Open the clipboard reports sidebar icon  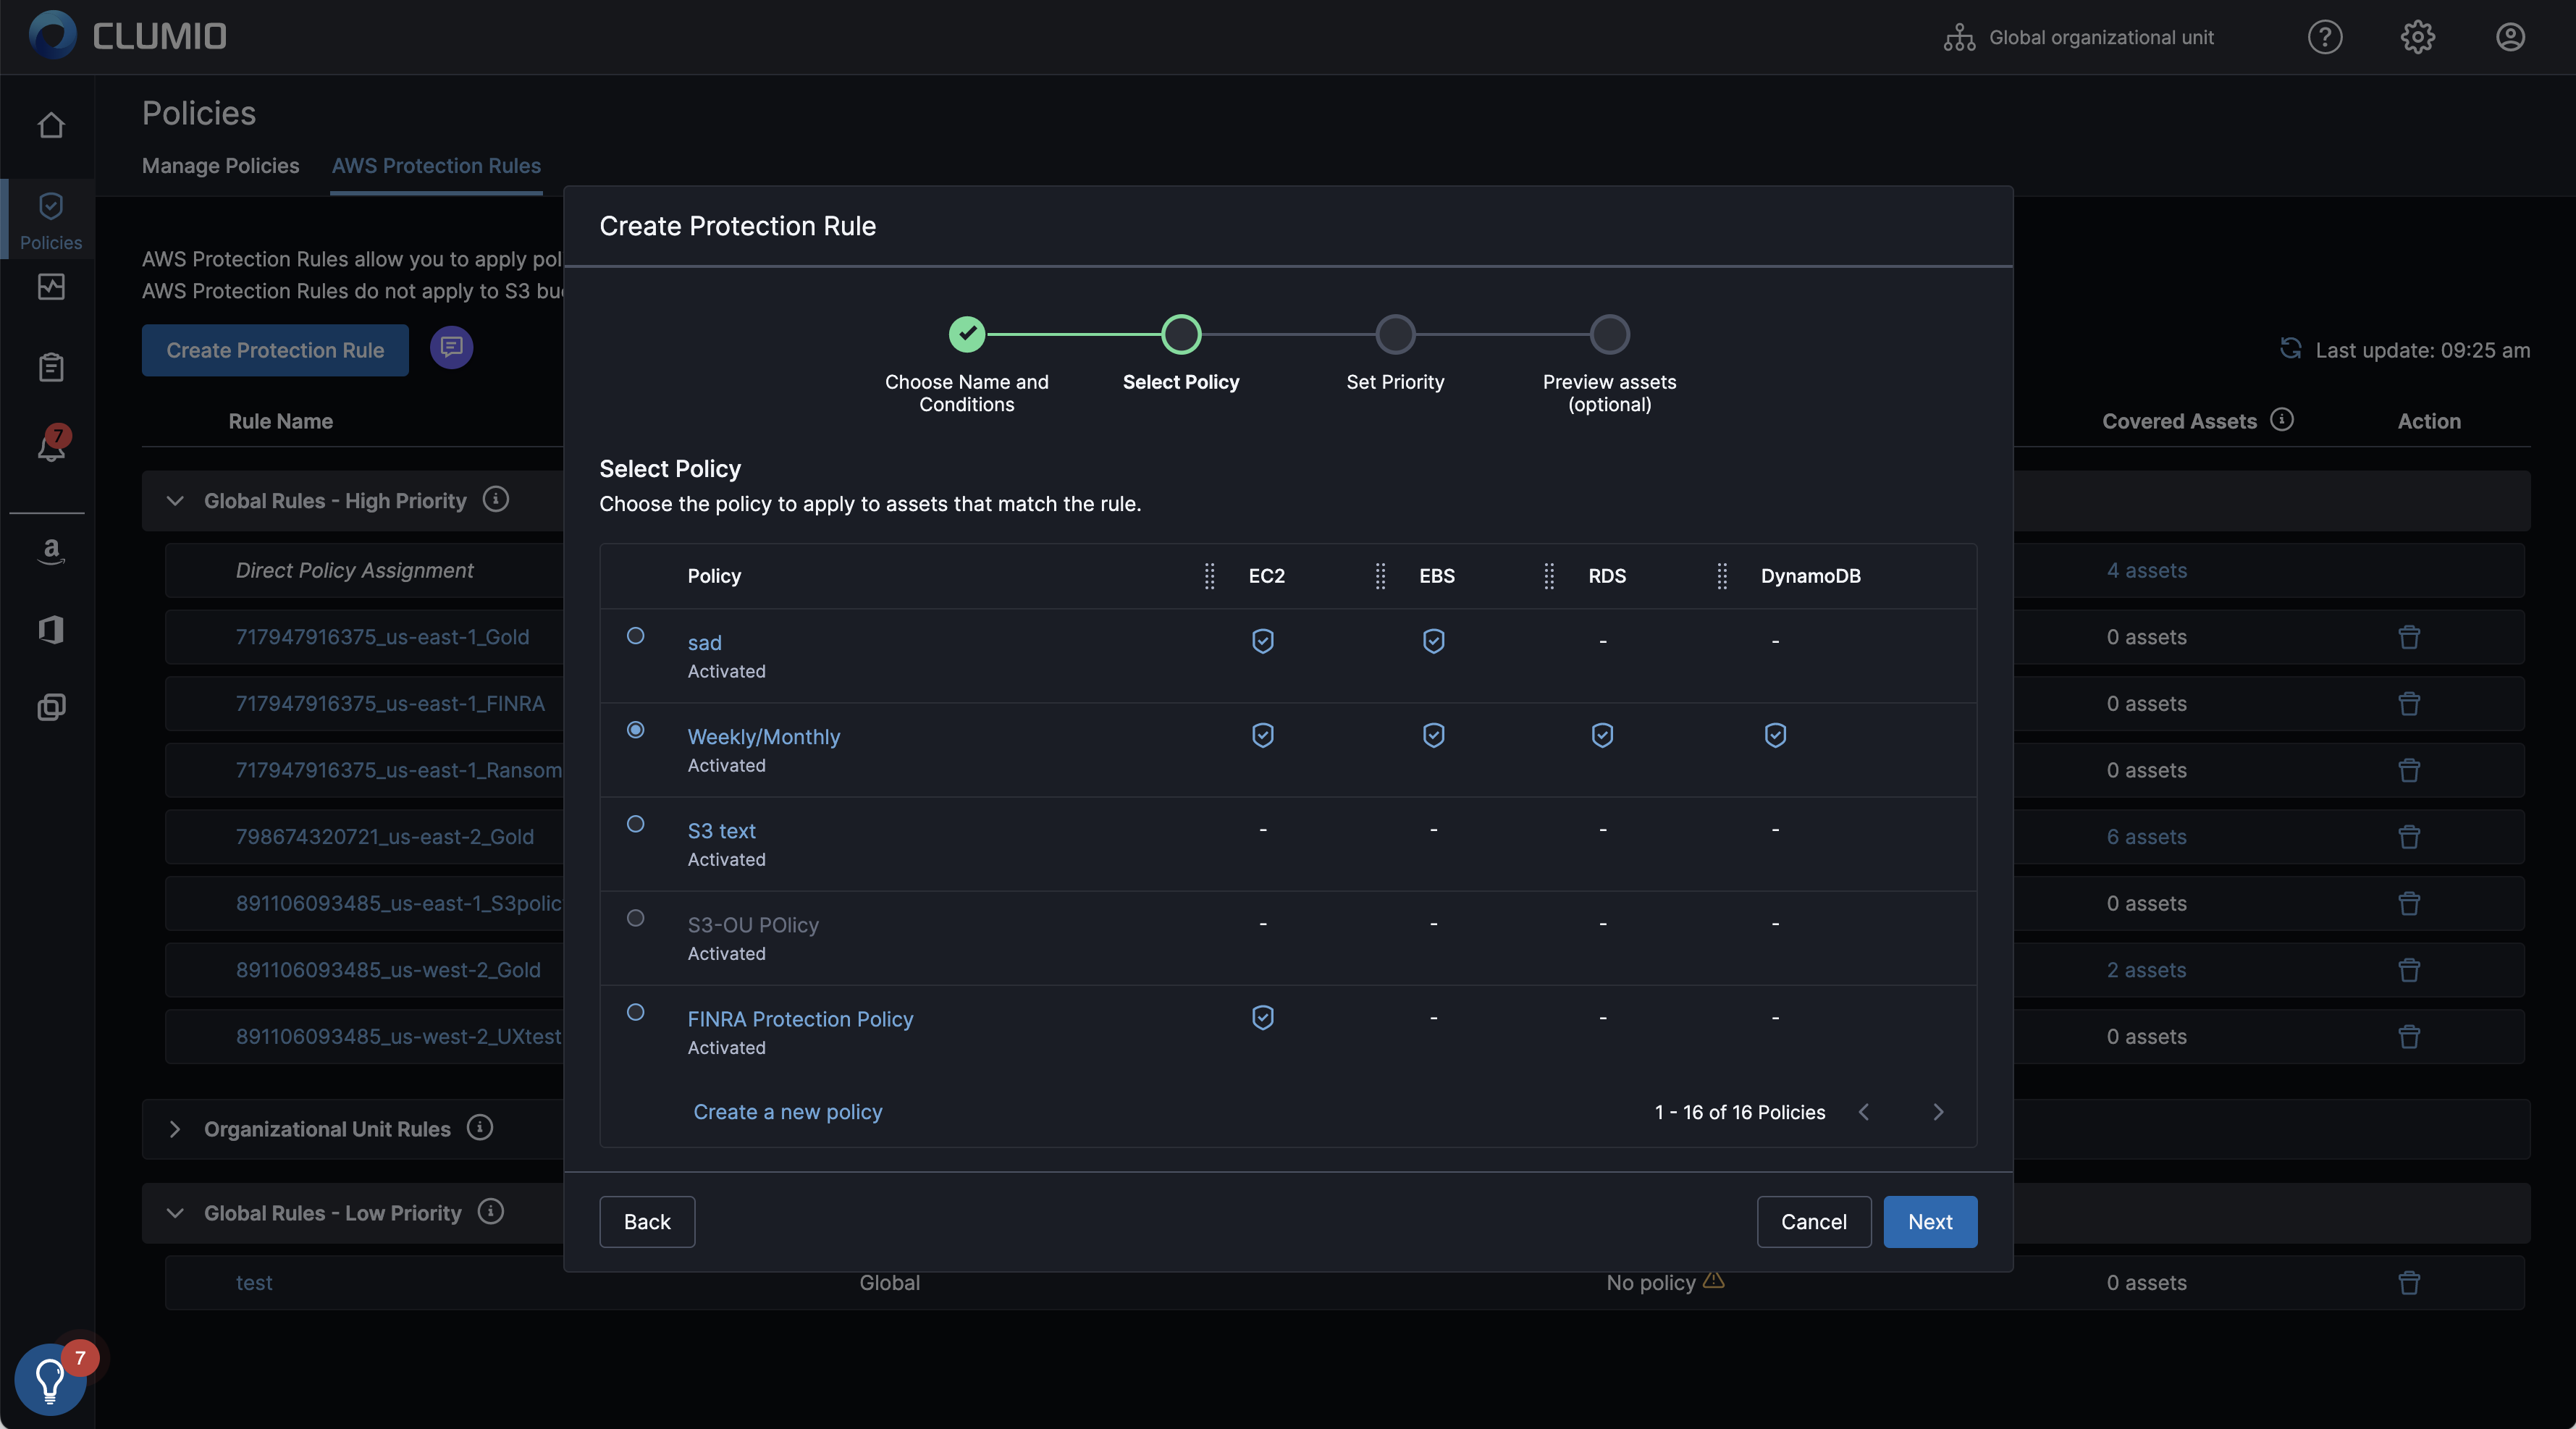[x=51, y=367]
